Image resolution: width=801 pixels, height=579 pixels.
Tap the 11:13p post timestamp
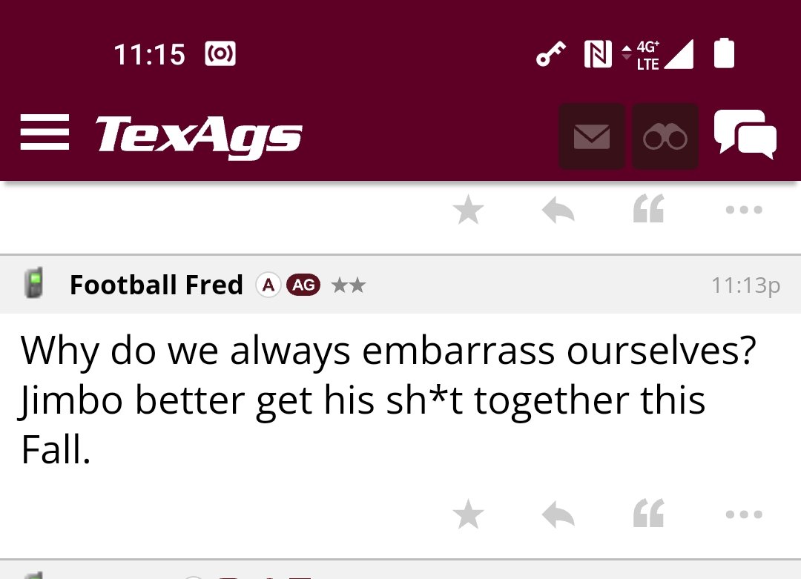click(x=746, y=285)
